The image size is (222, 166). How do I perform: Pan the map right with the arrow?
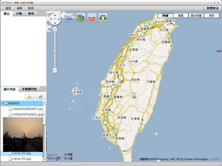(x=59, y=19)
